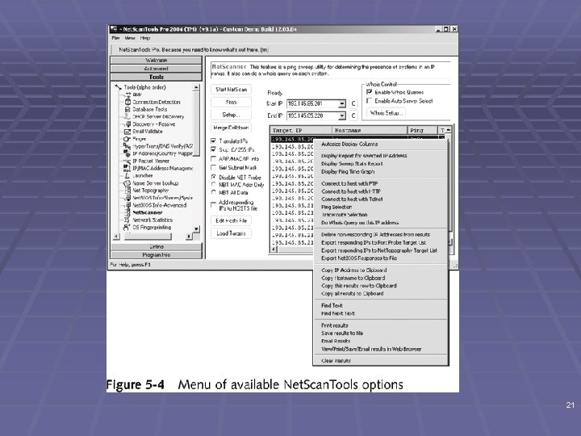Click the Network Statistics icon
581x436 pixels.
point(127,220)
